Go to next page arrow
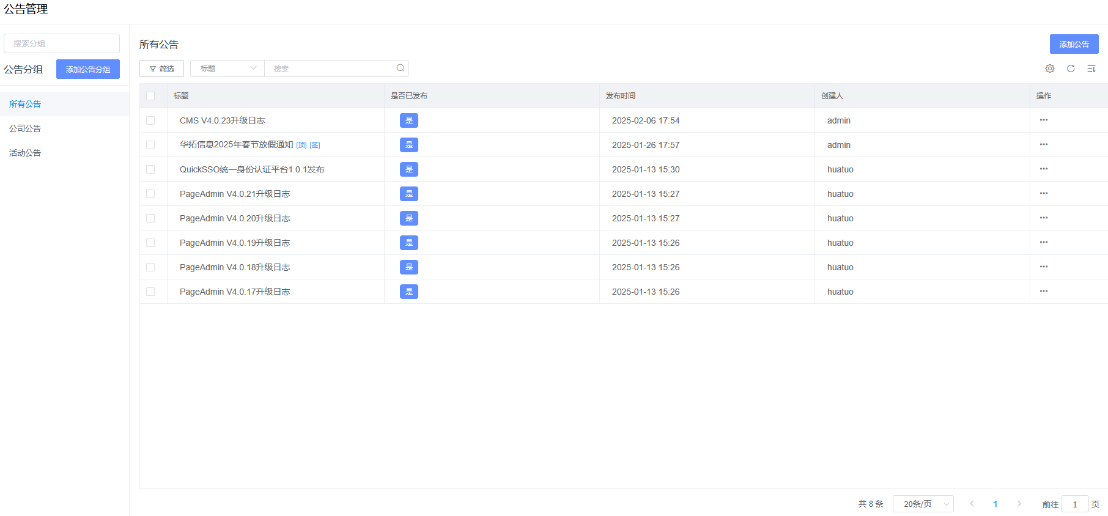This screenshot has height=516, width=1108. click(1019, 504)
